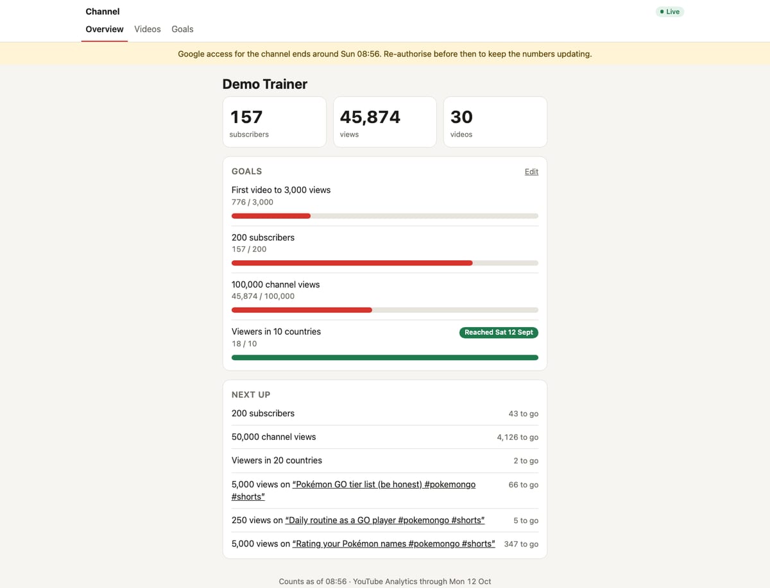
Task: Select the 157 subscribers stat card
Action: pyautogui.click(x=275, y=122)
